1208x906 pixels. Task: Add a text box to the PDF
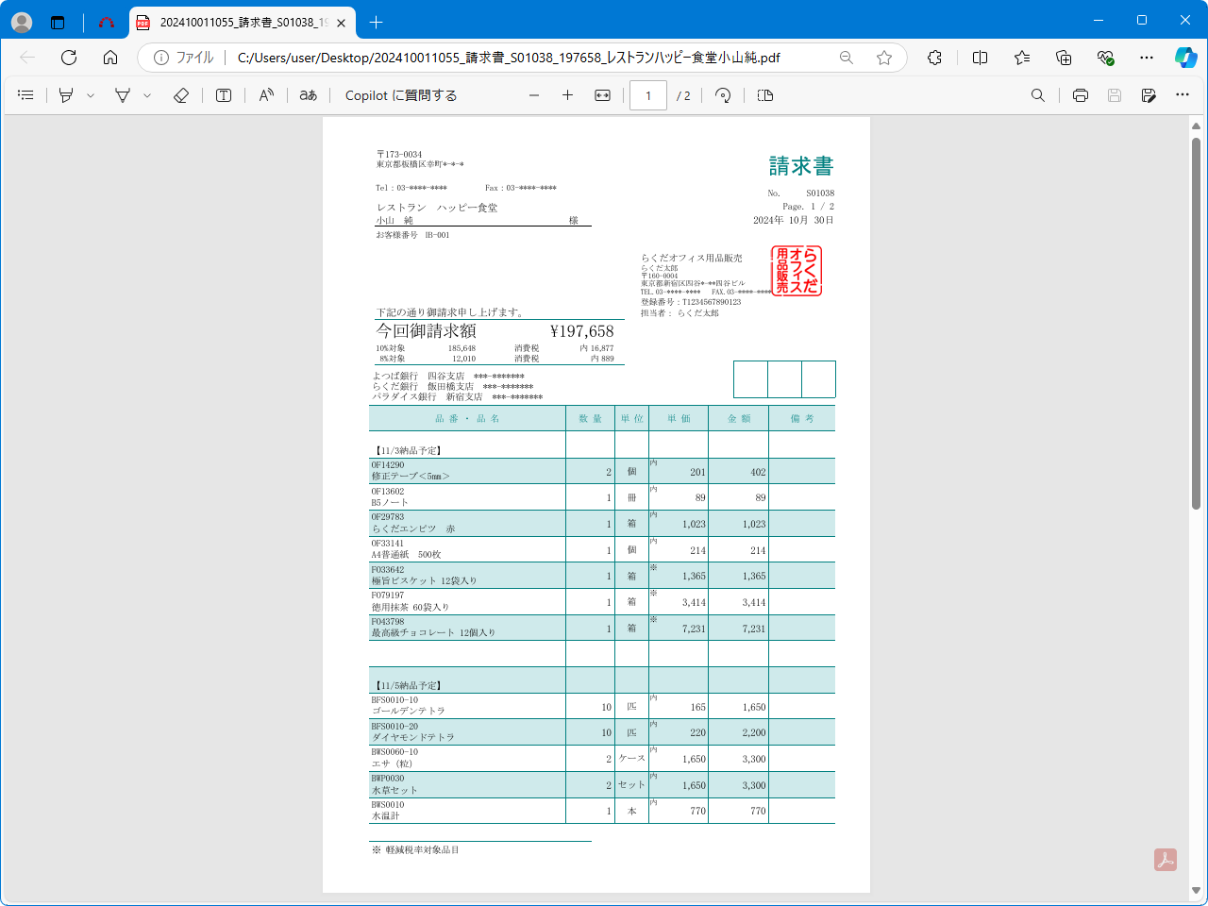click(224, 95)
